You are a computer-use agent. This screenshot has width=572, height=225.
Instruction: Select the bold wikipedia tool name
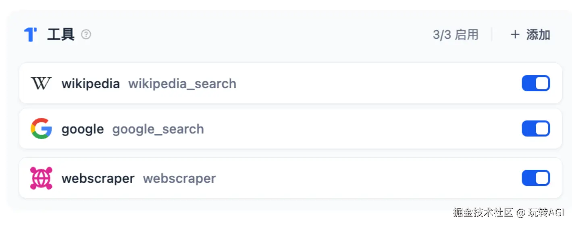click(x=91, y=84)
